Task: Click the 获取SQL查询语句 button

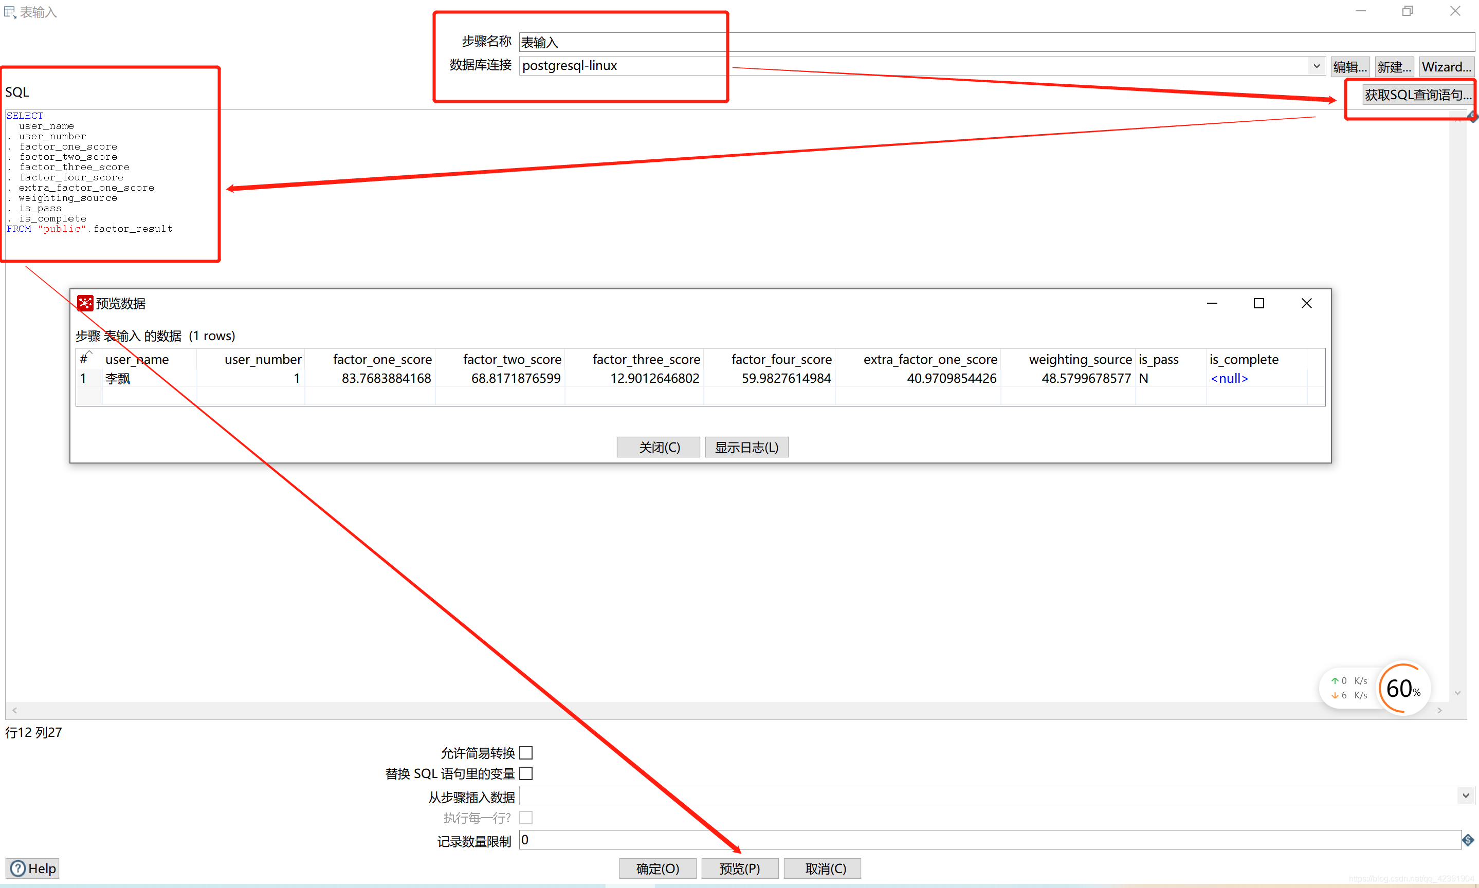Action: (x=1417, y=95)
